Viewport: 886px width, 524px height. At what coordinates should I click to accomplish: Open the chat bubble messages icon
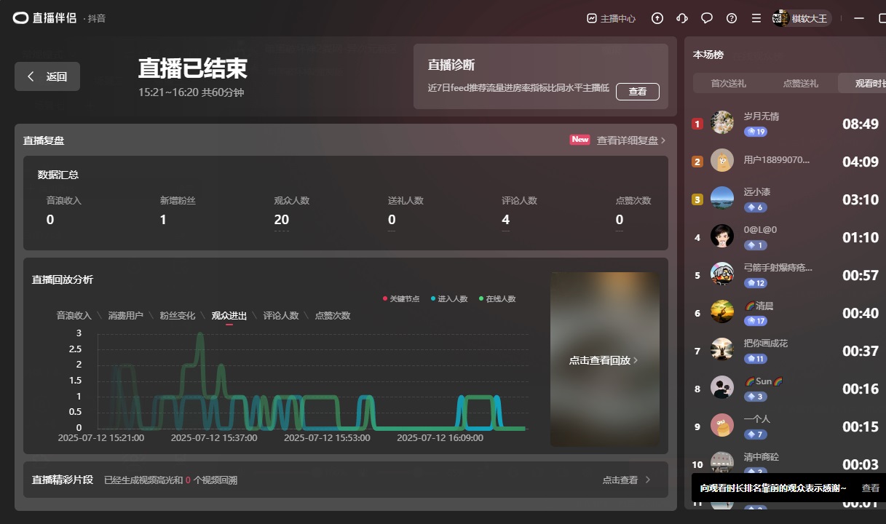click(707, 18)
